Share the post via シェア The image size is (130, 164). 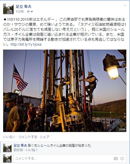[x=45, y=137]
